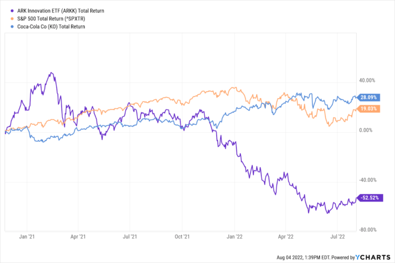This screenshot has height=263, width=395.
Task: Click the purple -52.52% value tag
Action: [x=370, y=198]
